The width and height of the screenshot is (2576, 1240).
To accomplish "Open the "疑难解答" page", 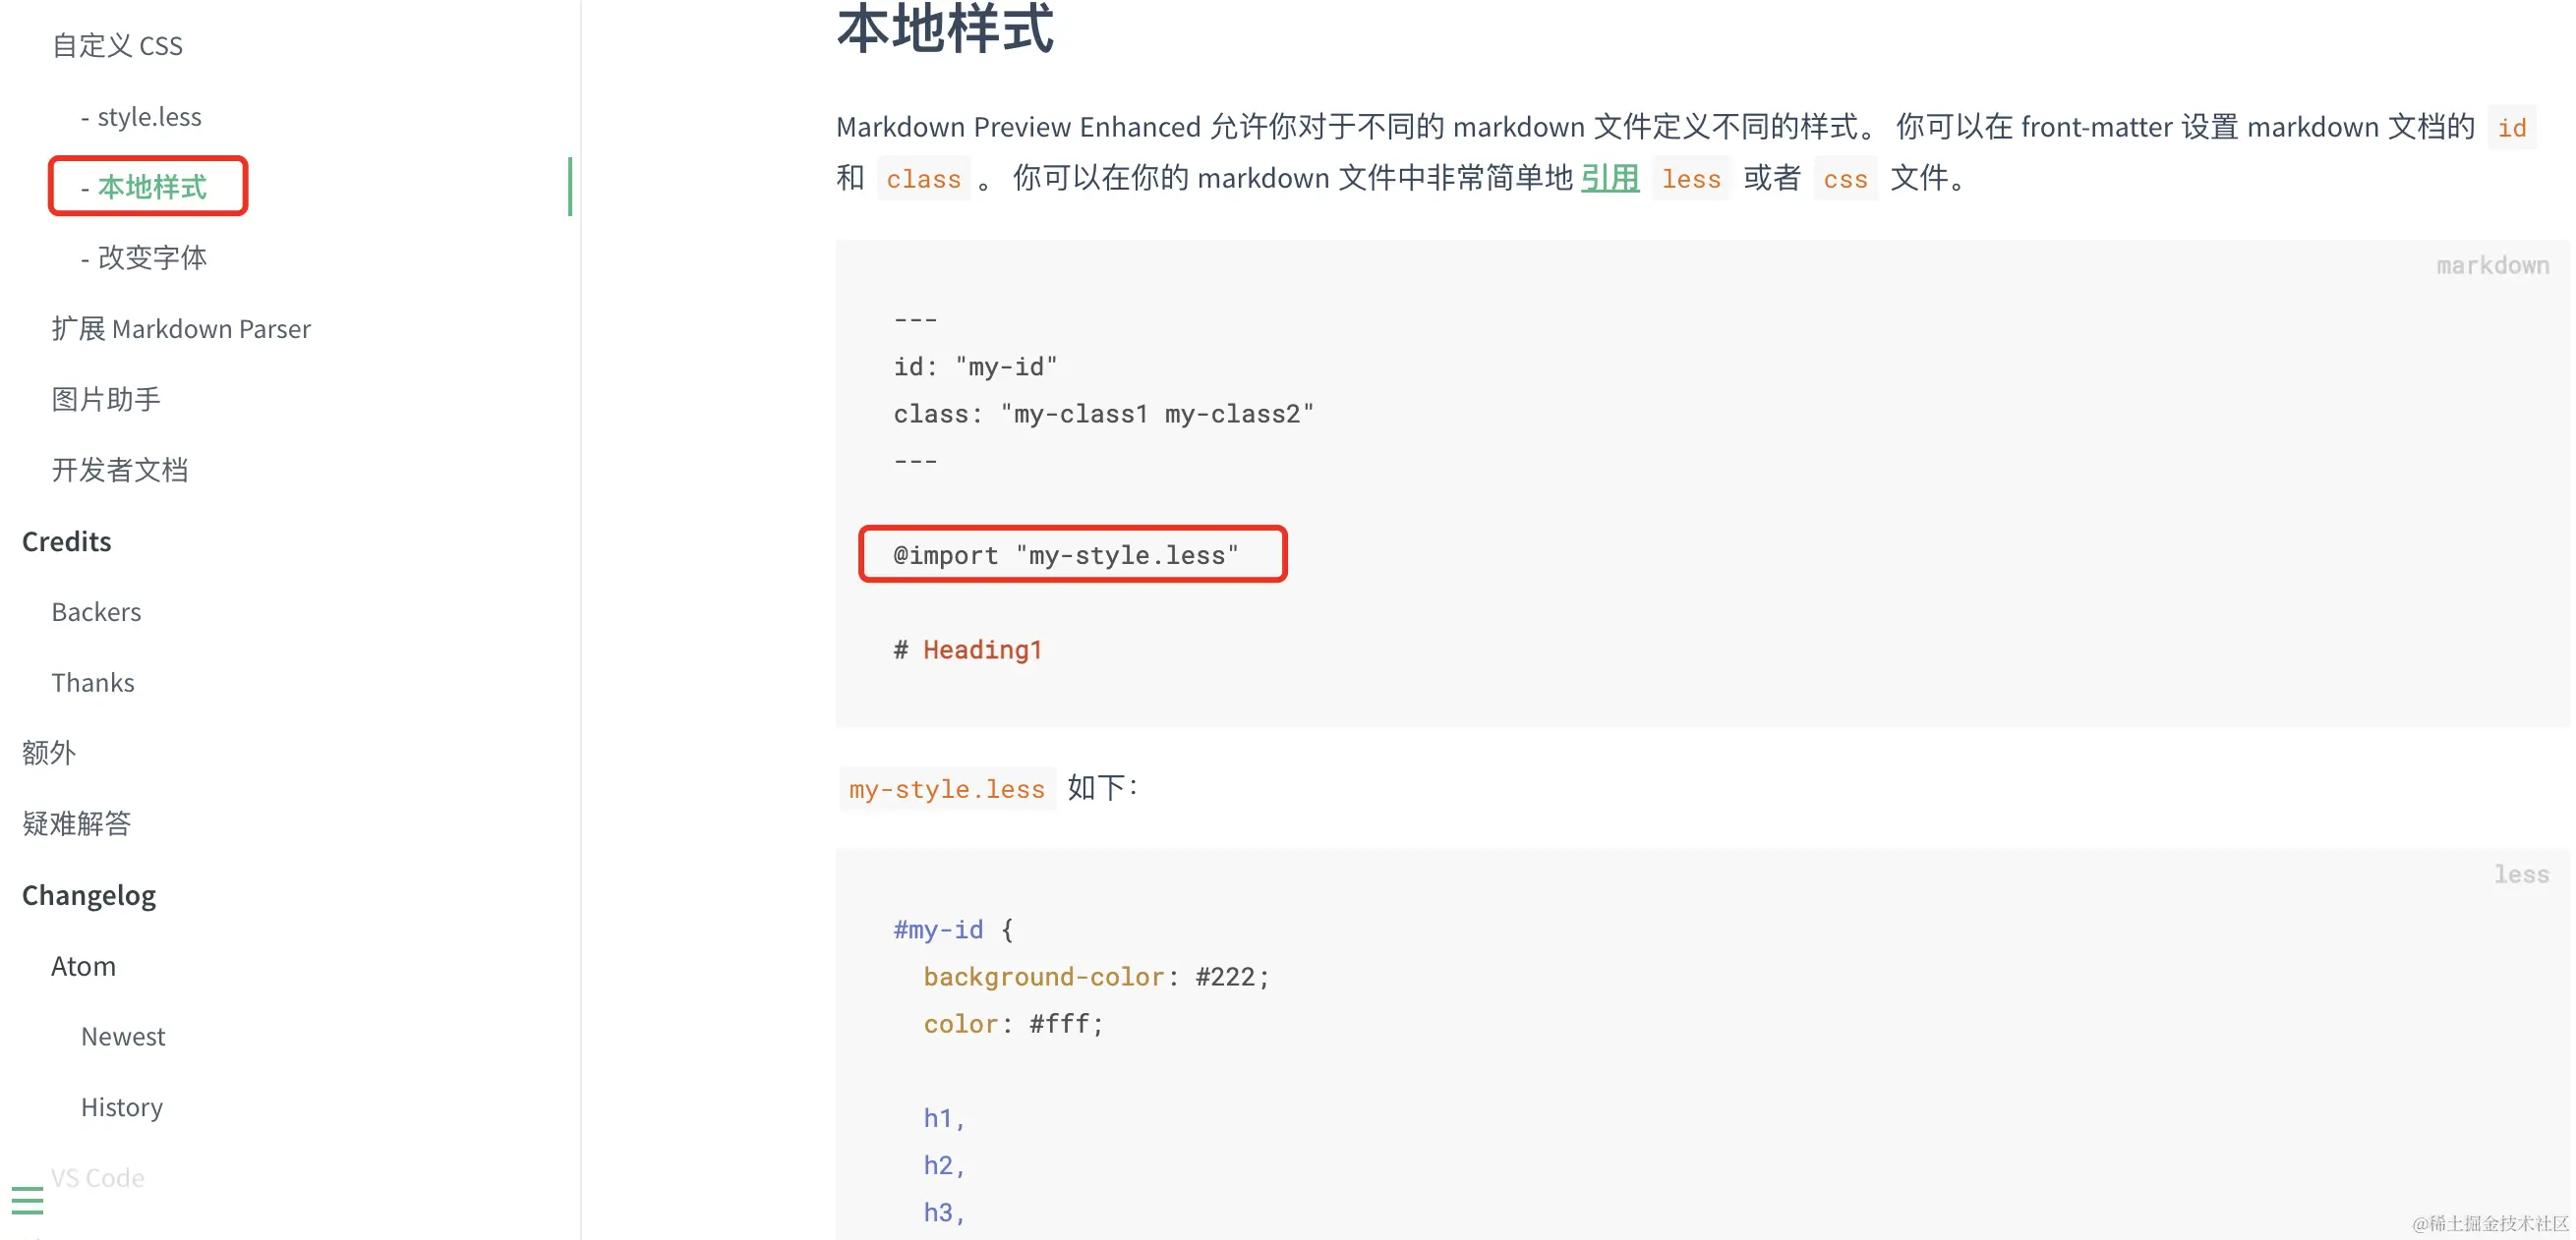I will [76, 823].
